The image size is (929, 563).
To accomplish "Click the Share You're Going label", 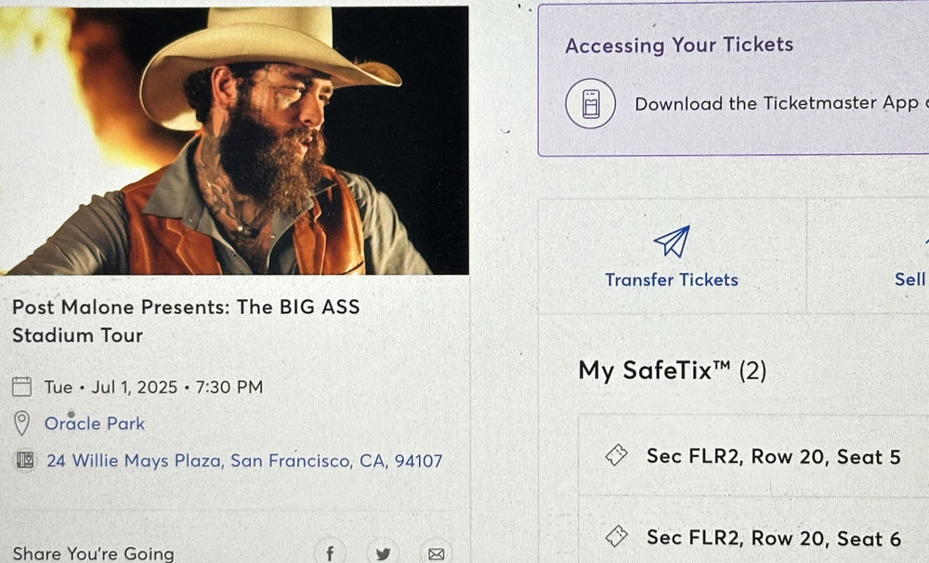I will pos(93,554).
